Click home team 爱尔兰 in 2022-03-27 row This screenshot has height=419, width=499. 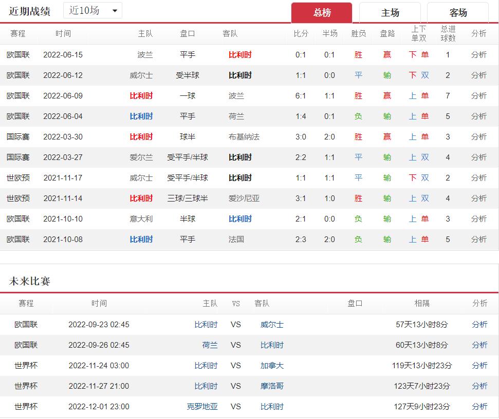pos(141,157)
